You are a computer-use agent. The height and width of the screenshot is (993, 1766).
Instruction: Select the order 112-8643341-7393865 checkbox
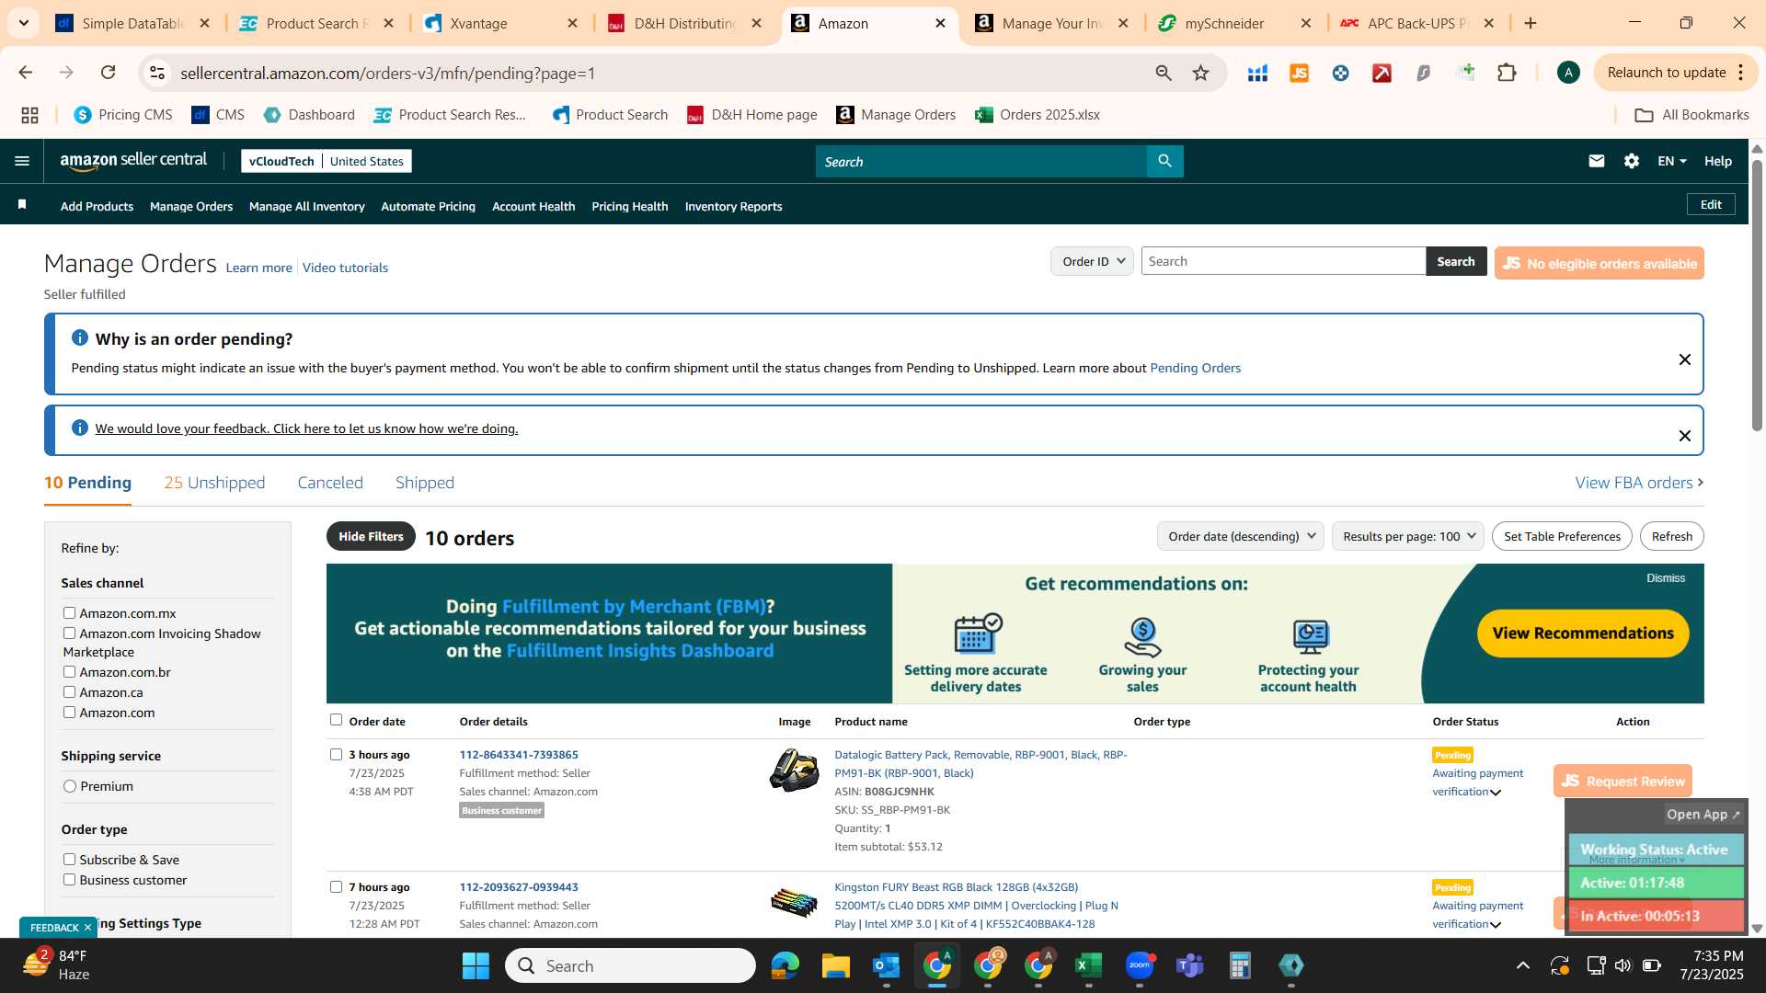coord(336,755)
